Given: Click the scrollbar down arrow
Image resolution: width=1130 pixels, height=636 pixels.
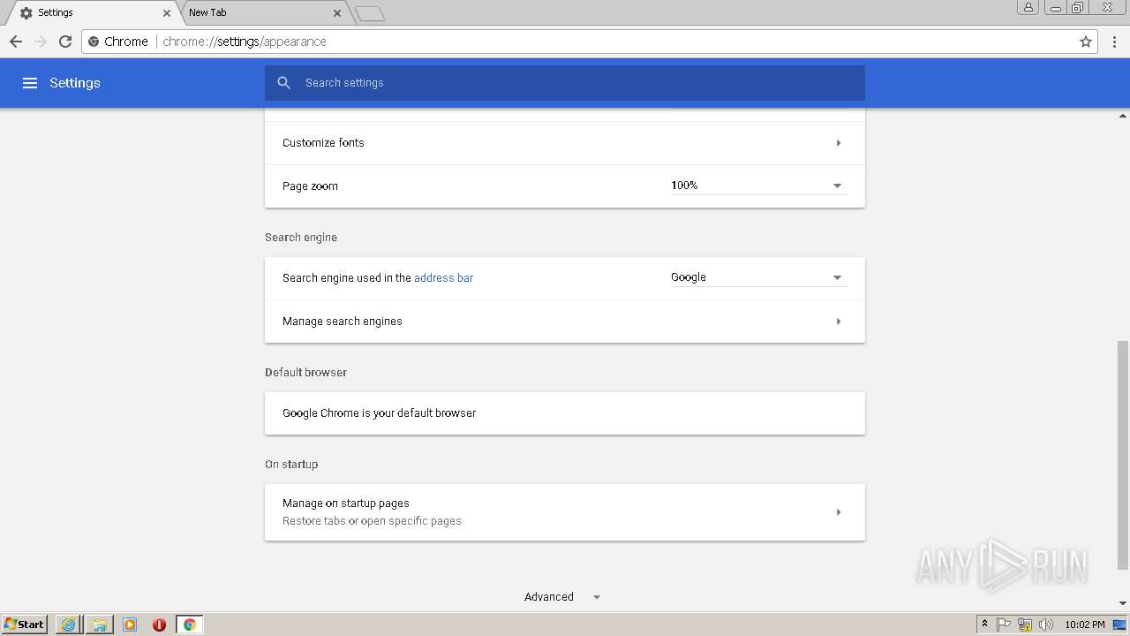Looking at the screenshot, I should pyautogui.click(x=1123, y=603).
